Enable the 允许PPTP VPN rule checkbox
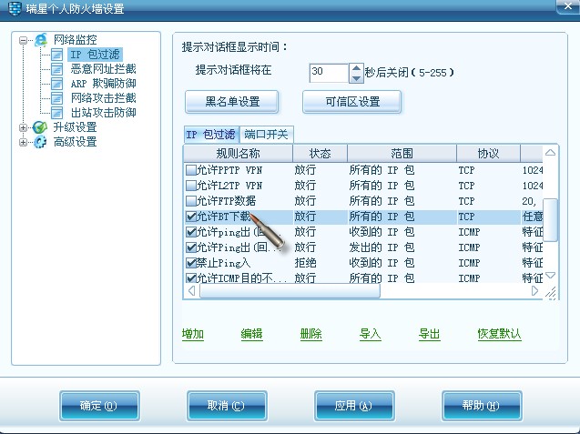The image size is (580, 434). click(x=191, y=170)
